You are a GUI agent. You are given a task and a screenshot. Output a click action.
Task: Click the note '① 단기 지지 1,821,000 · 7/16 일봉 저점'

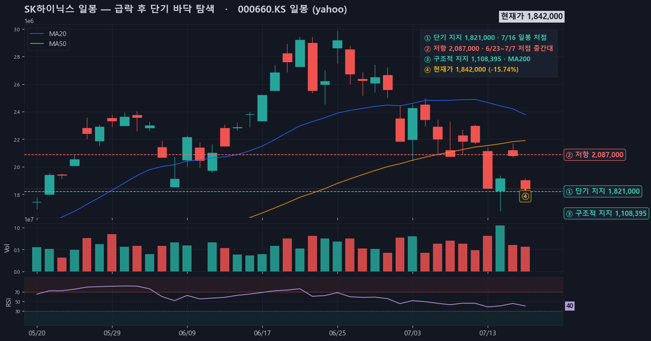(485, 37)
